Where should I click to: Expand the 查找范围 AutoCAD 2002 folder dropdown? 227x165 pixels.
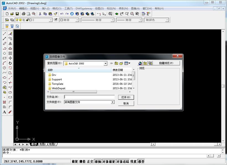[105, 63]
